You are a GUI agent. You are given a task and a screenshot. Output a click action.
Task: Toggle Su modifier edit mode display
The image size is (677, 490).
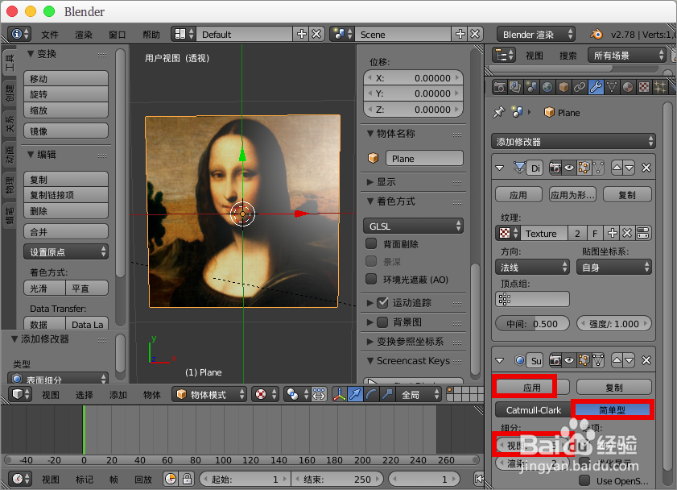(584, 360)
